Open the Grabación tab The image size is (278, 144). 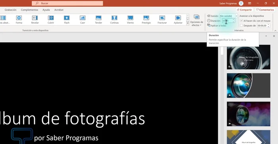[x=10, y=10]
